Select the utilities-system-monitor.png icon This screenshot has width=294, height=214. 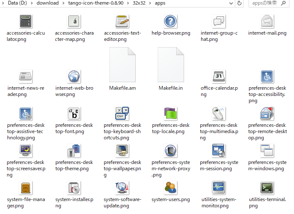coord(219,188)
